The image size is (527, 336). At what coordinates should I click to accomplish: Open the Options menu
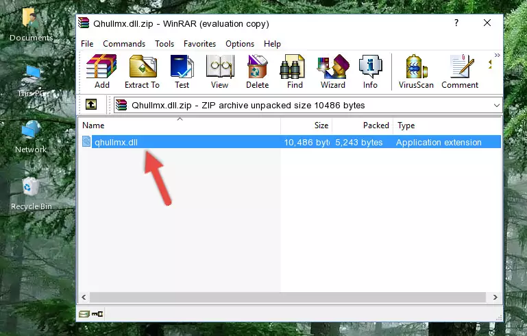[240, 44]
